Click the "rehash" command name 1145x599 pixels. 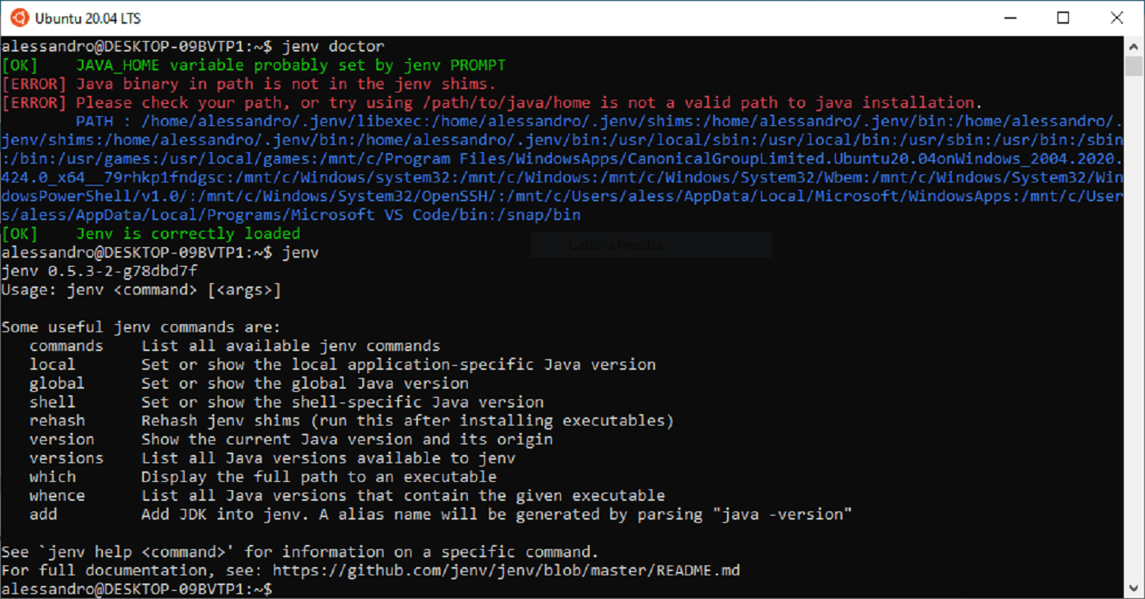[x=57, y=421]
